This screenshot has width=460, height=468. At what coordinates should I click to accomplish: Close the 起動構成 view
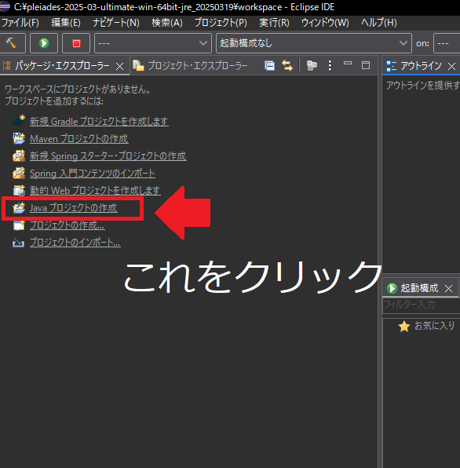[448, 289]
